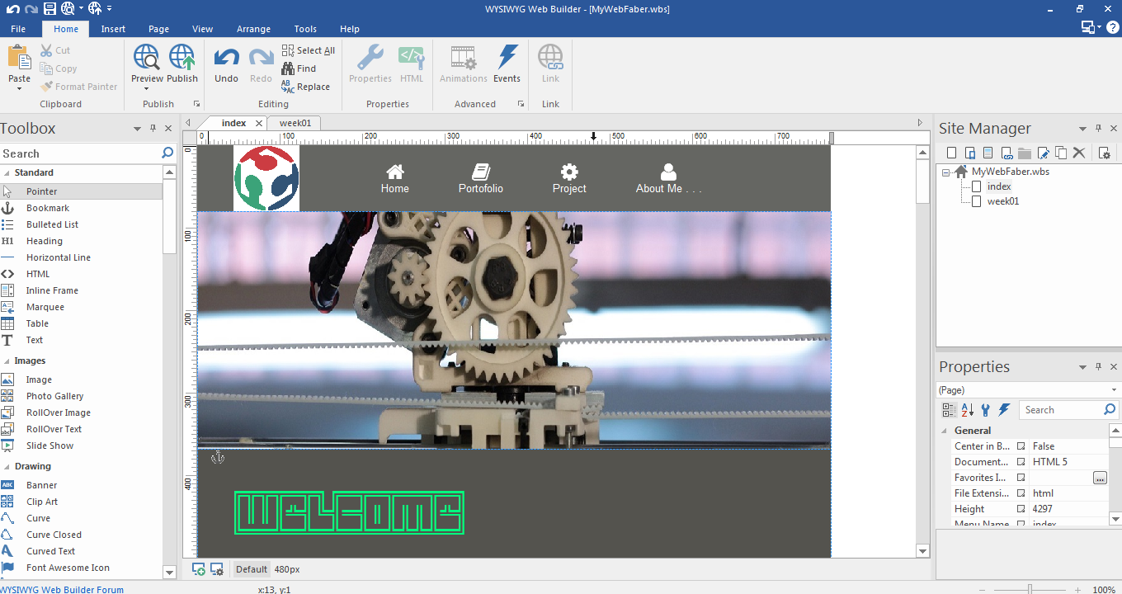Click Favorites Icon browse ellipsis button
This screenshot has width=1122, height=594.
pyautogui.click(x=1100, y=478)
